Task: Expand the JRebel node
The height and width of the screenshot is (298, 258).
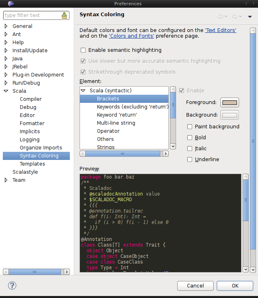Action: (x=6, y=66)
